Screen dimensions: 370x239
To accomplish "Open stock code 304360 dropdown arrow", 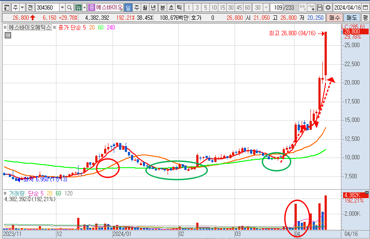I will point(62,8).
